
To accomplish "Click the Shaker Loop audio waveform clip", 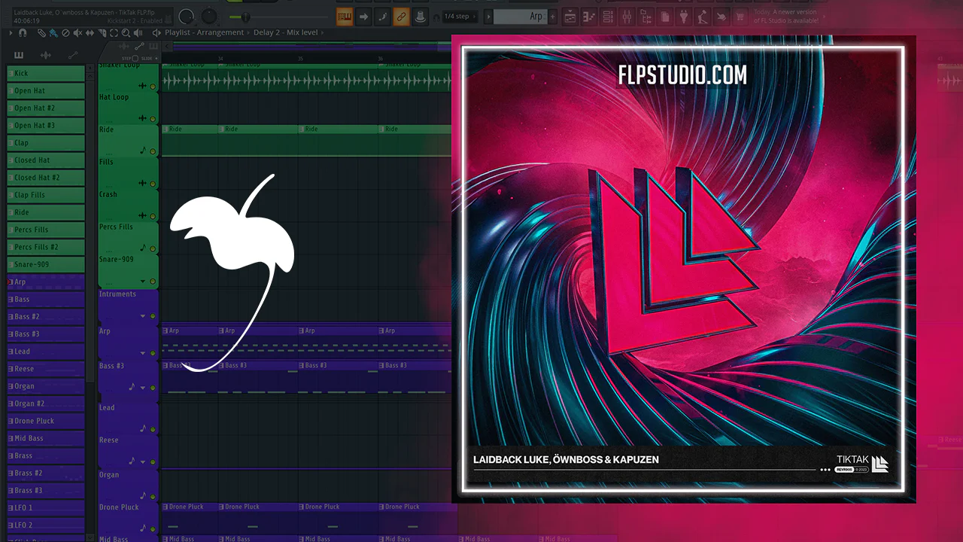I will click(x=306, y=80).
